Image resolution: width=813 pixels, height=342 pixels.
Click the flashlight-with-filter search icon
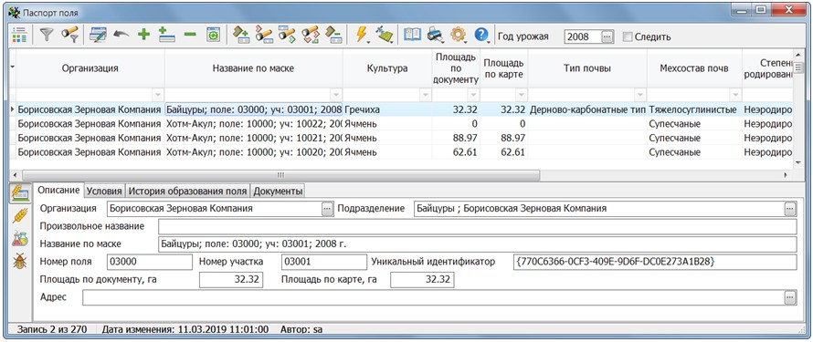tap(69, 36)
